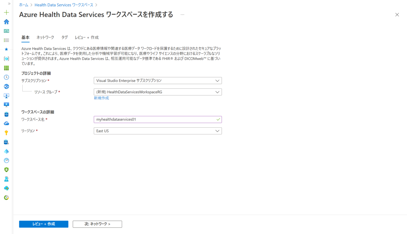Open All resources green grid icon
Screen dimensions: 407x234
(x=6, y=68)
